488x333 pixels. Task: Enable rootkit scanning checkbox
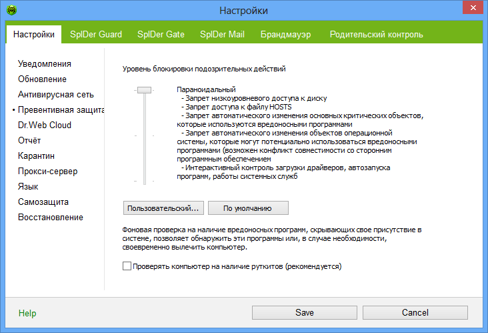point(127,266)
